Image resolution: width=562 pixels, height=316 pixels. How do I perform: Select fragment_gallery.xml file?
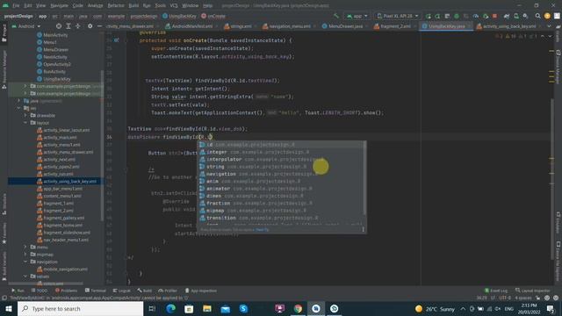point(61,218)
